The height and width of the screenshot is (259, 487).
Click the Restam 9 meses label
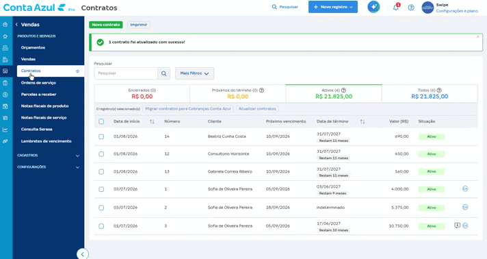click(x=332, y=193)
